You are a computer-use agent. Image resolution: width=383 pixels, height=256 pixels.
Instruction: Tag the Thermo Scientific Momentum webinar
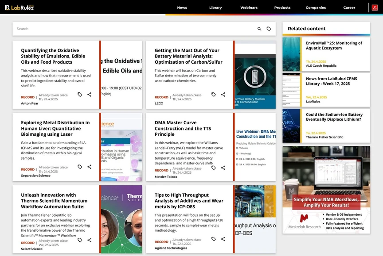tap(80, 240)
